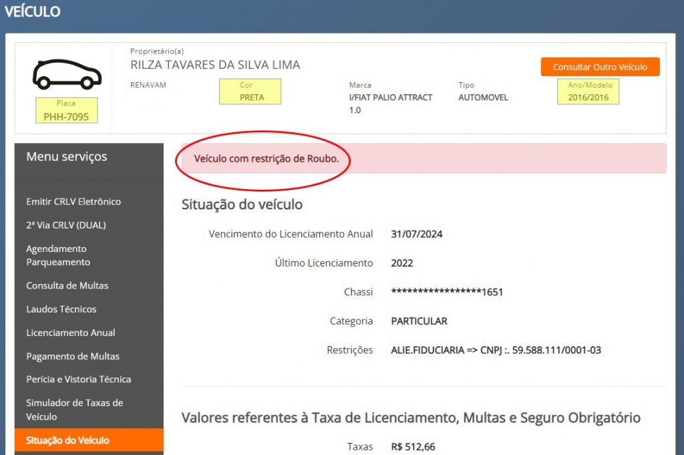
Task: Select Pagamento de Multas
Action: point(73,356)
